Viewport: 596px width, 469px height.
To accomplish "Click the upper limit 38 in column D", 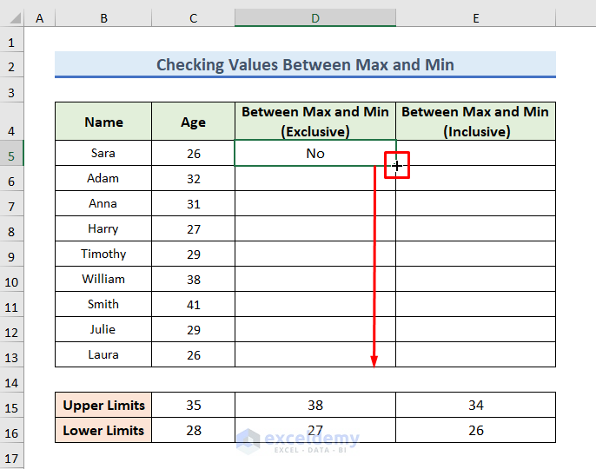I will [x=315, y=405].
